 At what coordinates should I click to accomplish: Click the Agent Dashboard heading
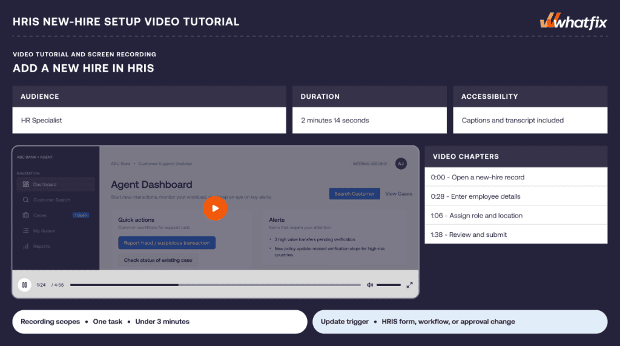[151, 184]
